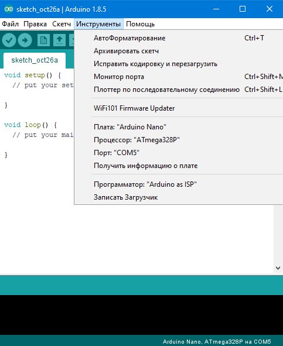Create a new sketch with the page icon

click(43, 40)
